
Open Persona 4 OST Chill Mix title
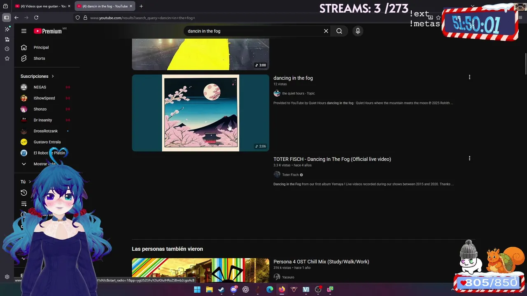coord(321,261)
